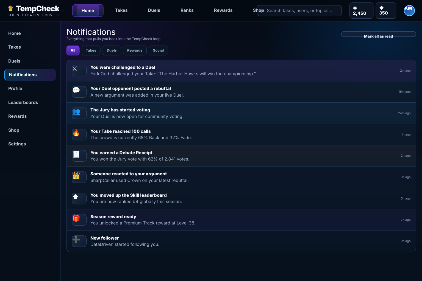Click the gift Season reward icon
Image resolution: width=422 pixels, height=281 pixels.
[79, 220]
